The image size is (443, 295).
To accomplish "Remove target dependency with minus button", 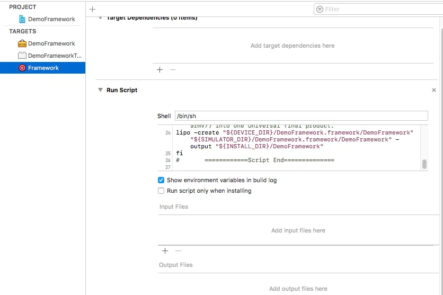I will (x=173, y=69).
